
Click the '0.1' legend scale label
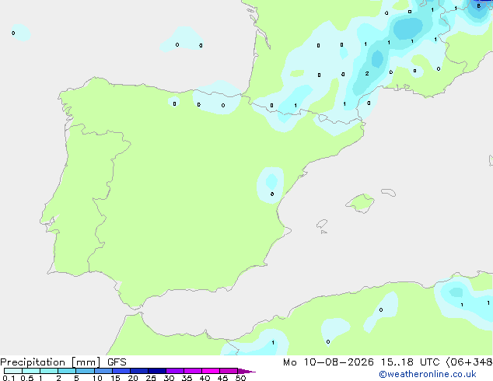[x=9, y=378]
